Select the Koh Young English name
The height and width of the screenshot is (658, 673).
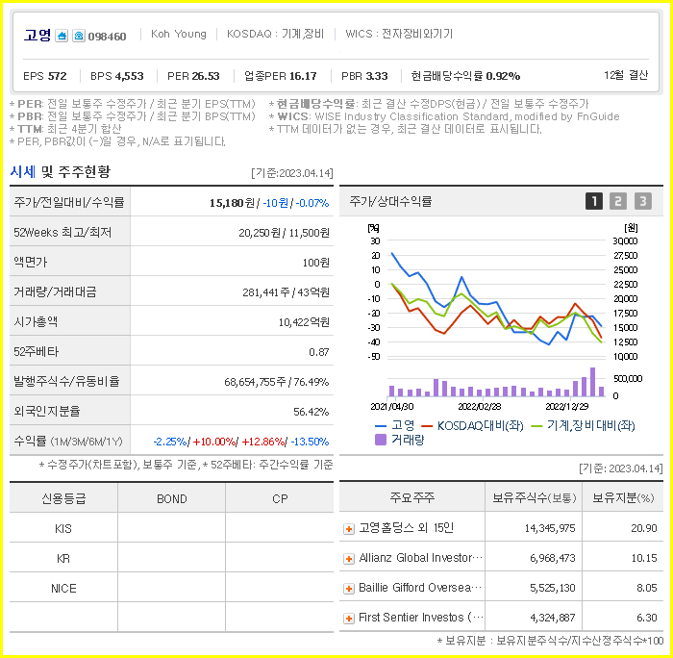179,34
